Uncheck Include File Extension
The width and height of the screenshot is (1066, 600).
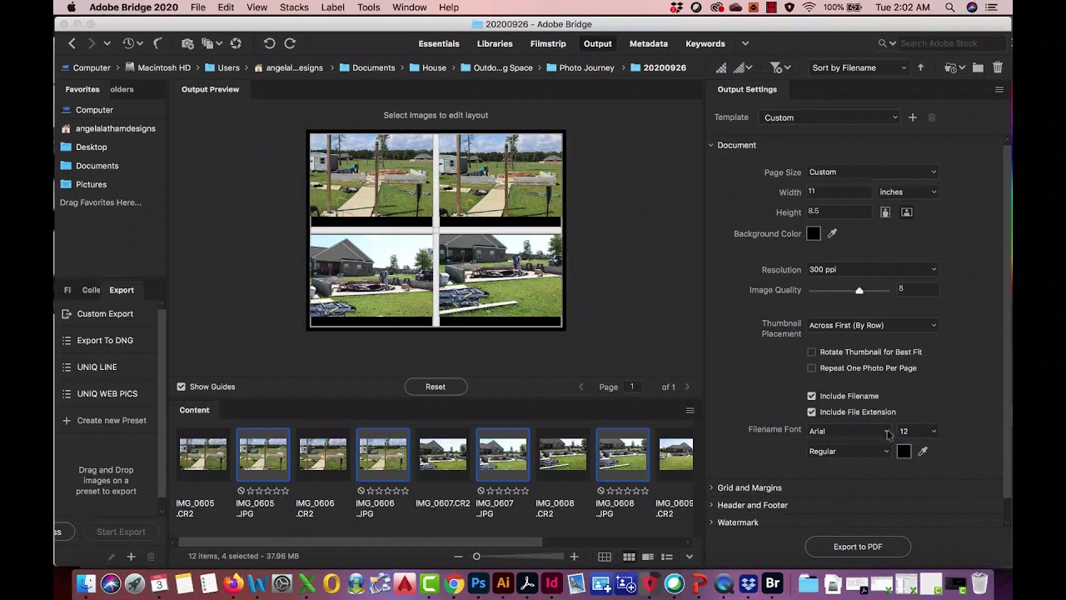coord(812,412)
